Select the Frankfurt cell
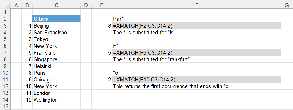Screen dimensions: 293x110 pos(56,52)
